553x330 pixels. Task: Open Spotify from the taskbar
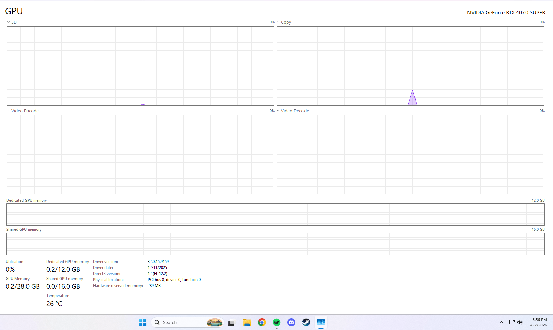pyautogui.click(x=277, y=322)
